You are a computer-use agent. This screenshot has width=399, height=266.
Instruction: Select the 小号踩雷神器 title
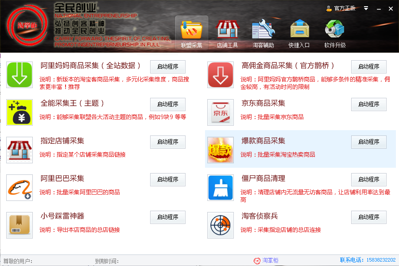(62, 216)
